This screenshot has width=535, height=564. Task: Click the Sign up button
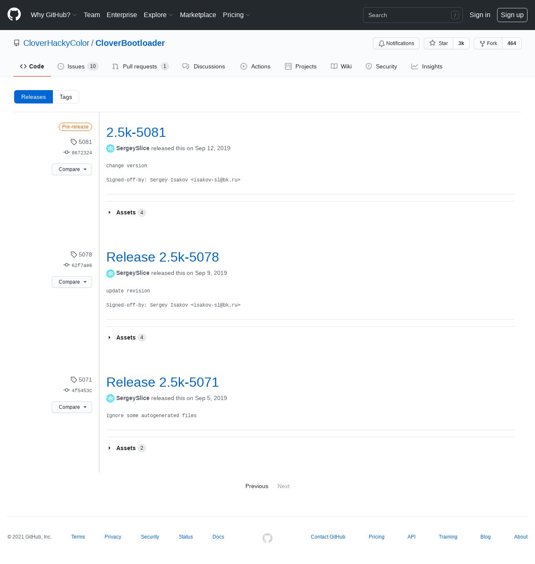[512, 15]
